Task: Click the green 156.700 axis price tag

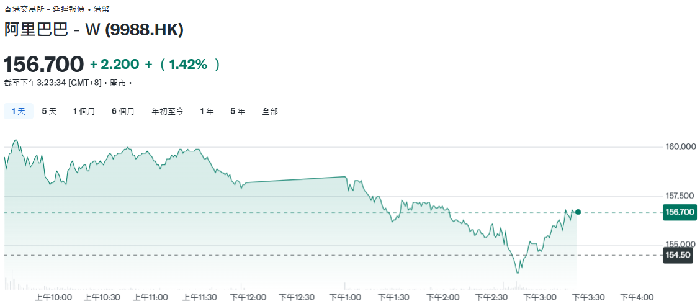Action: coord(680,212)
